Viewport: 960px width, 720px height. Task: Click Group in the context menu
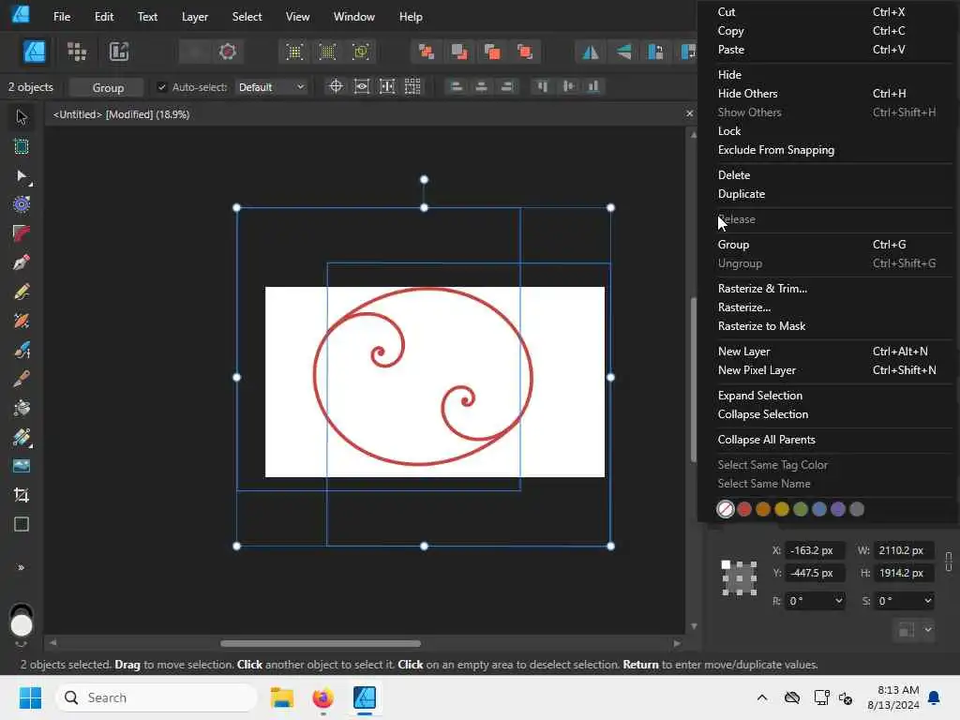733,245
